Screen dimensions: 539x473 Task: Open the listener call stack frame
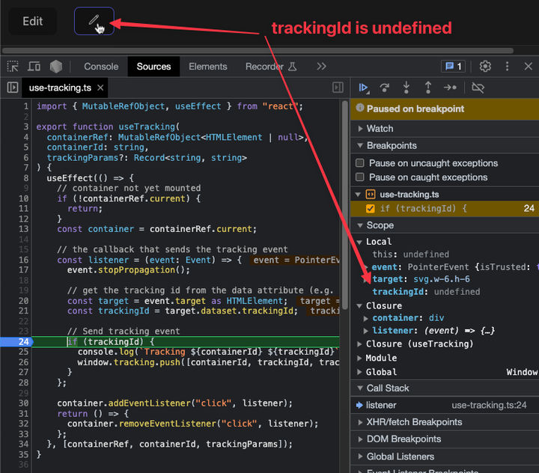click(x=381, y=405)
